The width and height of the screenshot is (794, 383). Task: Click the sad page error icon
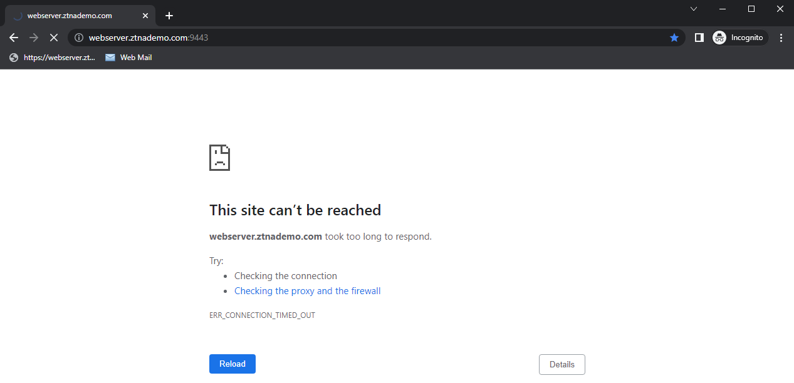[x=219, y=158]
